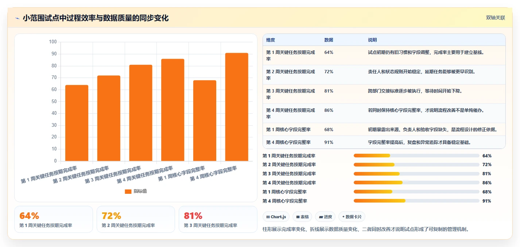Click the 说明 column header
Screen dimensions: 520x247
point(372,40)
